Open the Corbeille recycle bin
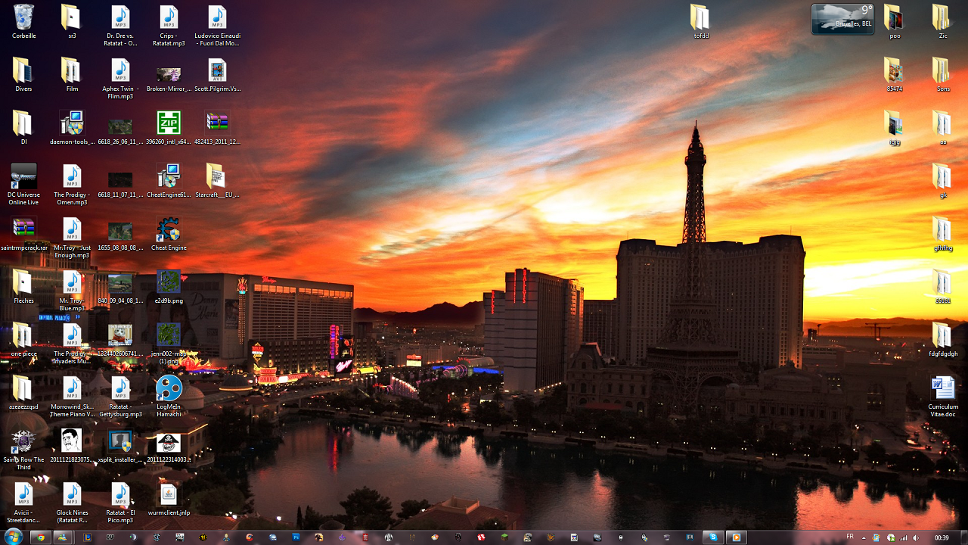 [23, 21]
